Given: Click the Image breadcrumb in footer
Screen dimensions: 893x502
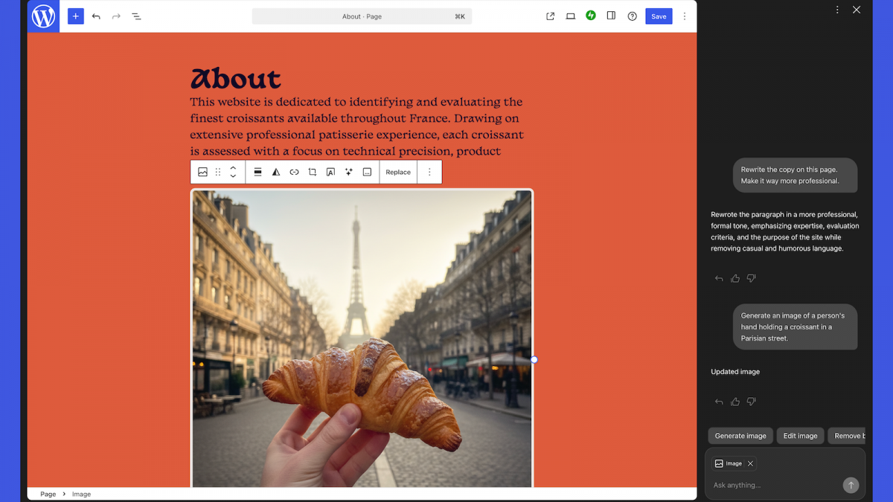Looking at the screenshot, I should point(81,494).
